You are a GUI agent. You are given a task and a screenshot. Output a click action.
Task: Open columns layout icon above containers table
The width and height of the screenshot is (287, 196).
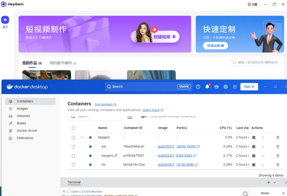pos(130,117)
